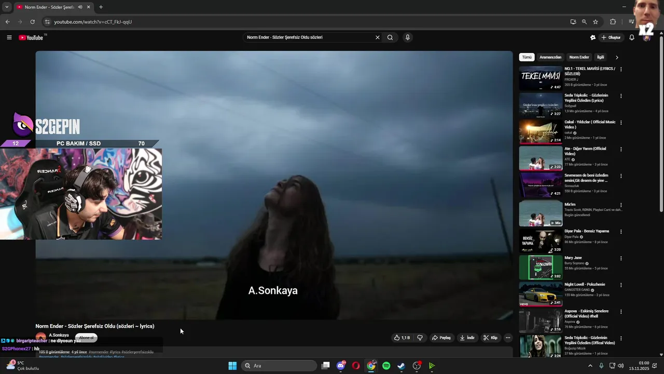Screen dimensions: 664x374
Task: Open Diyar Pala - Bensiz Yapama title
Action: 587,231
